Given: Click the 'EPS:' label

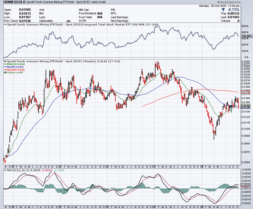Looking at the screenshot, I should 113,14.
